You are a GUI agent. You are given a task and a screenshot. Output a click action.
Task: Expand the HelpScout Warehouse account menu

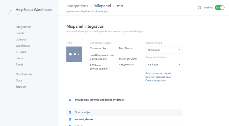(18, 14)
